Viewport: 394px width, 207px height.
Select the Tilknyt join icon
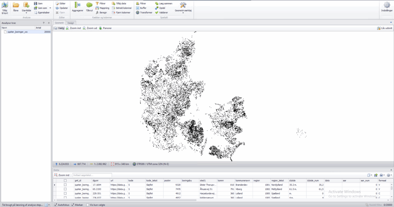point(89,5)
